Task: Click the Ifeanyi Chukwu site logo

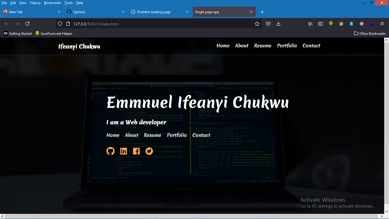Action: 79,46
